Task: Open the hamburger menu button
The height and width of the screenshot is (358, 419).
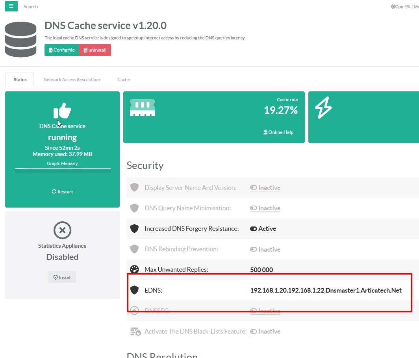Action: (11, 6)
